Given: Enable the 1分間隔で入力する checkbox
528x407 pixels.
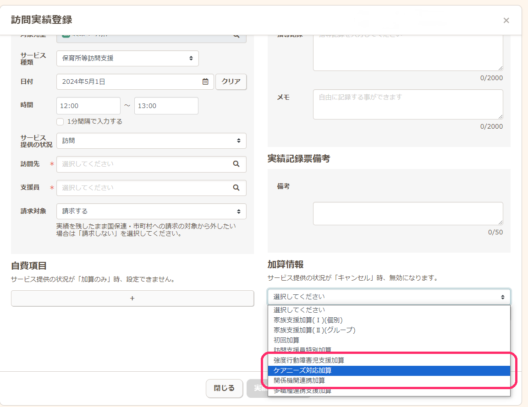Looking at the screenshot, I should click(60, 122).
